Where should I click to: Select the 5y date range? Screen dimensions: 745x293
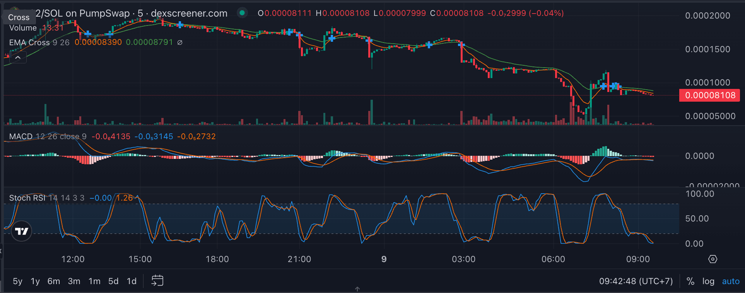17,281
